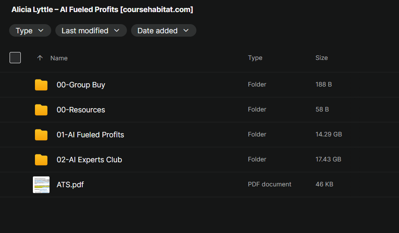Expand the Type filter dropdown
Screen dimensions: 399x233
pyautogui.click(x=30, y=30)
